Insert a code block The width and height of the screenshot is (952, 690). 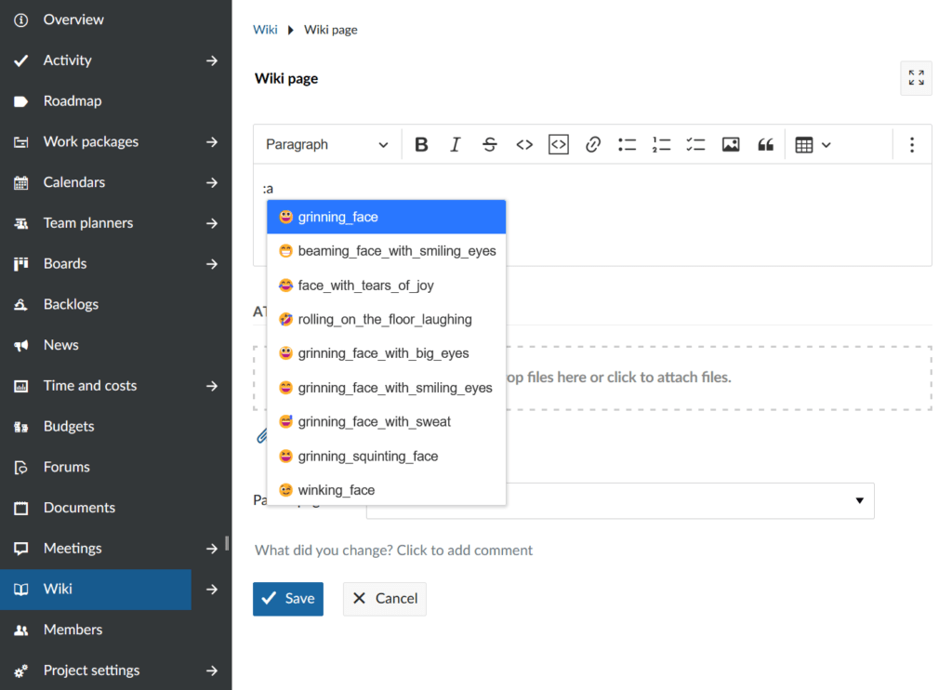pos(558,144)
